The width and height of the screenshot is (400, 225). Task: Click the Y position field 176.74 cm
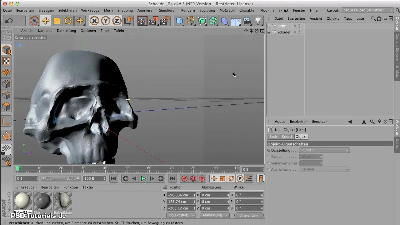tap(181, 202)
